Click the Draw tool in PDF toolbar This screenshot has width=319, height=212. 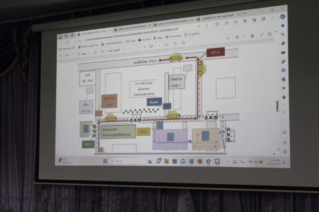pos(82,54)
